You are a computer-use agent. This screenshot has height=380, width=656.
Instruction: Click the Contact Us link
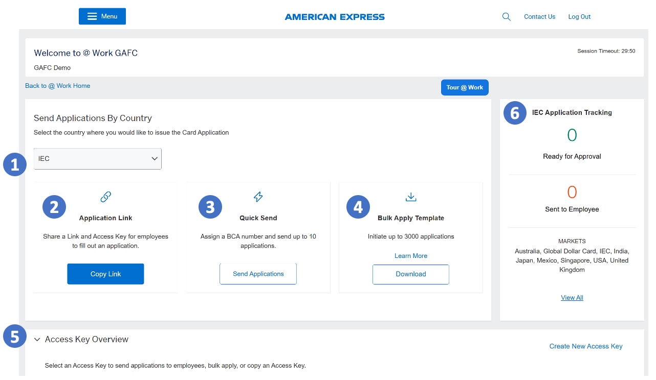click(539, 17)
